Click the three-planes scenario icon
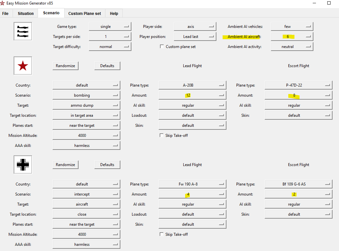 (23, 31)
